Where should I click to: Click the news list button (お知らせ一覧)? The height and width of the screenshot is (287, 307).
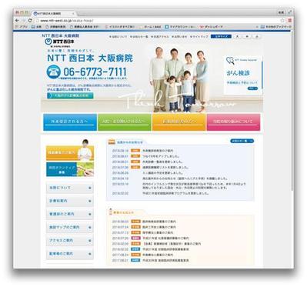click(x=242, y=141)
